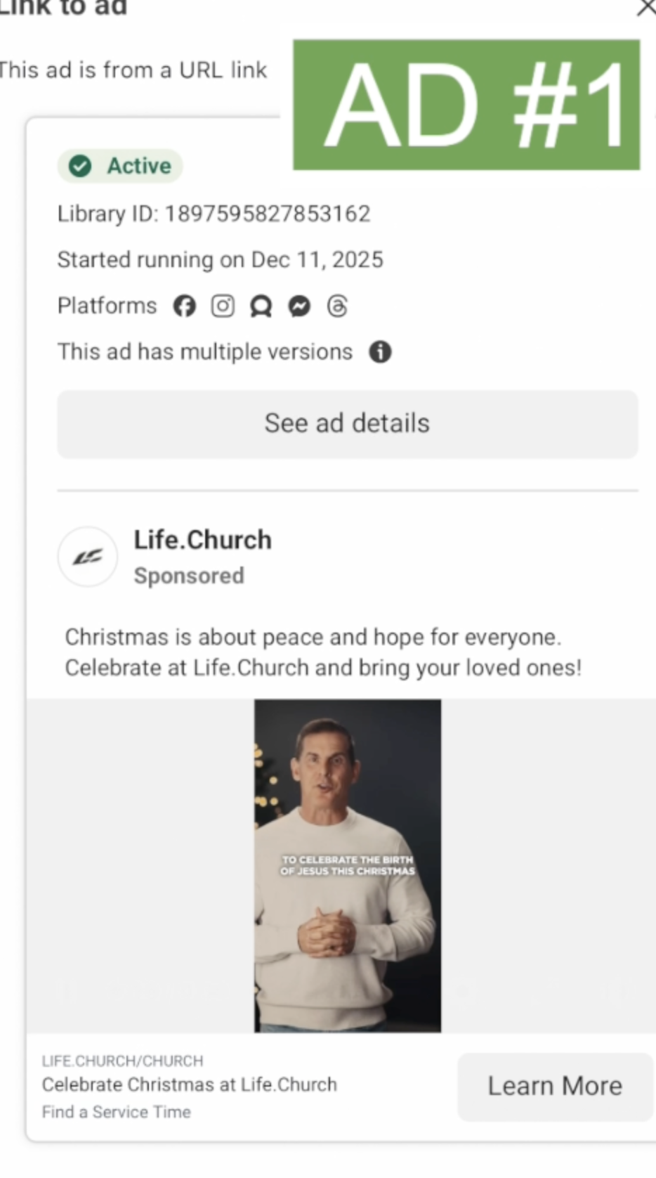This screenshot has width=656, height=1178.
Task: Click the AD #1 green banner
Action: coord(466,105)
